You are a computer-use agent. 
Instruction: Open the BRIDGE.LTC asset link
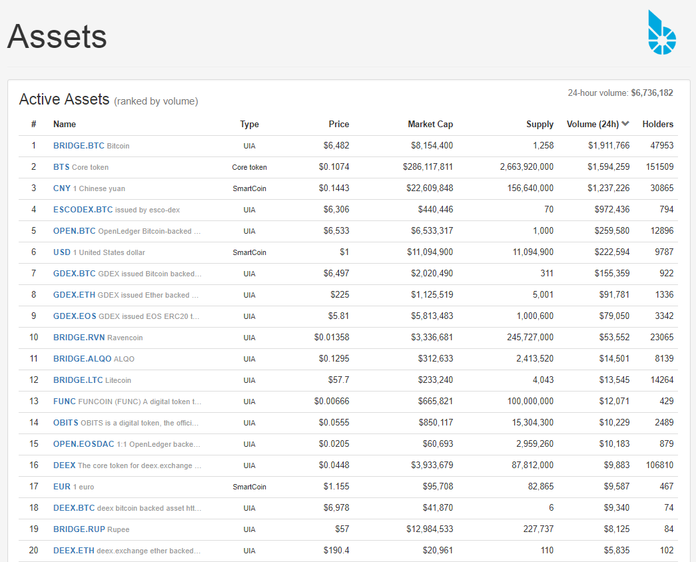pyautogui.click(x=78, y=380)
